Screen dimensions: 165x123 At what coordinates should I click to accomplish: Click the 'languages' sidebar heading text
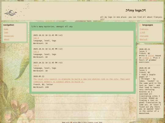coord(148,25)
